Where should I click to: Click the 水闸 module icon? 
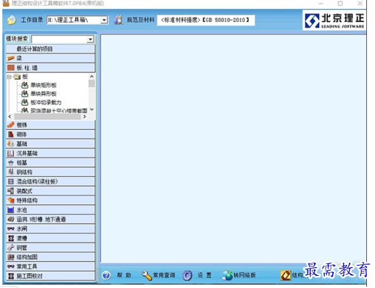(11, 229)
